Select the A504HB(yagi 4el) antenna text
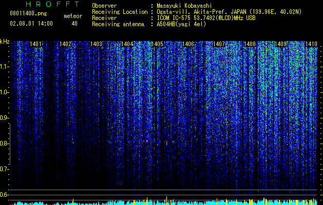This screenshot has height=205, width=323. pyautogui.click(x=181, y=24)
